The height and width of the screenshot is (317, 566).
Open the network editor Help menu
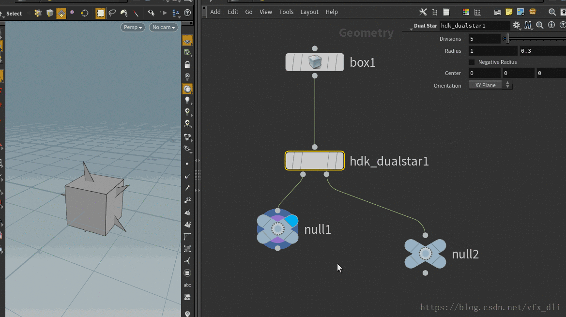(x=332, y=12)
